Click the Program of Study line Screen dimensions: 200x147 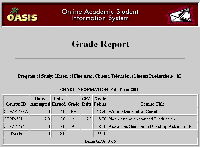(x=100, y=76)
